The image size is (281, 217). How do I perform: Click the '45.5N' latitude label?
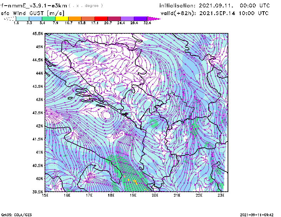pyautogui.click(x=38, y=33)
